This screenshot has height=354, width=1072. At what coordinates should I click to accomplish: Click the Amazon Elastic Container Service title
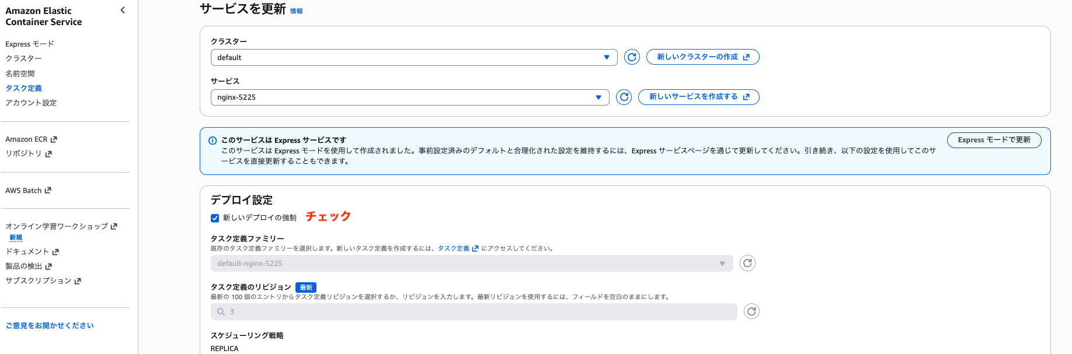tap(44, 16)
